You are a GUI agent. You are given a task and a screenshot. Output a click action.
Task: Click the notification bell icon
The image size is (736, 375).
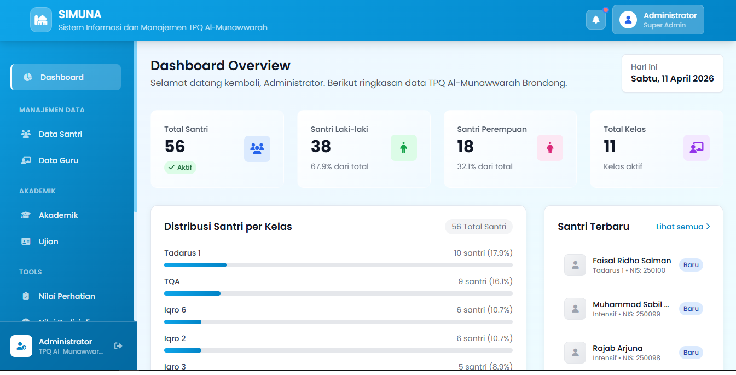pyautogui.click(x=595, y=20)
